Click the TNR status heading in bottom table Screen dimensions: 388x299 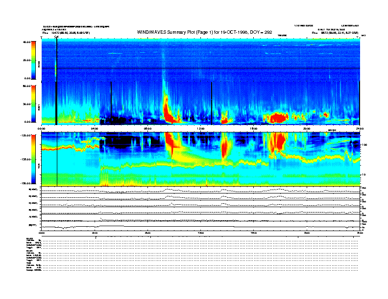tap(28, 263)
